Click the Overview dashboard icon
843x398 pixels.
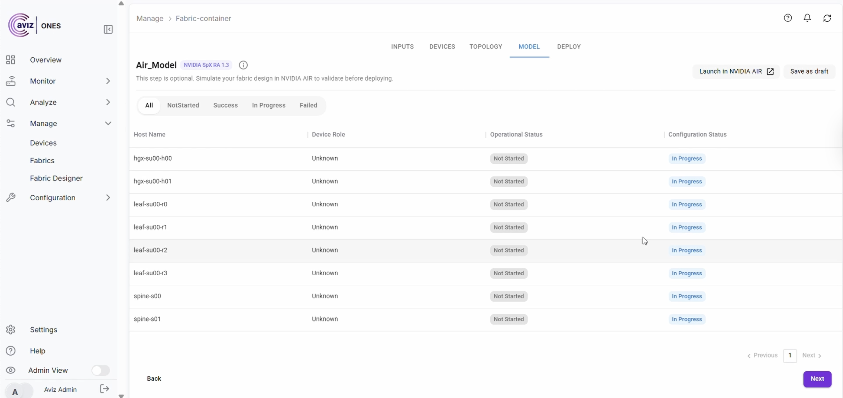[x=11, y=60]
